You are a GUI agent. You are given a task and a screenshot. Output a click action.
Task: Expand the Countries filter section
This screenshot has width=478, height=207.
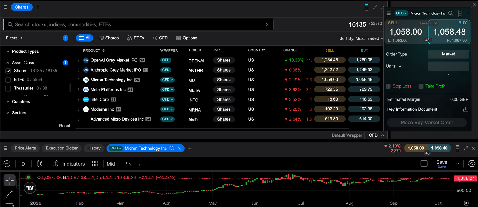pos(18,101)
